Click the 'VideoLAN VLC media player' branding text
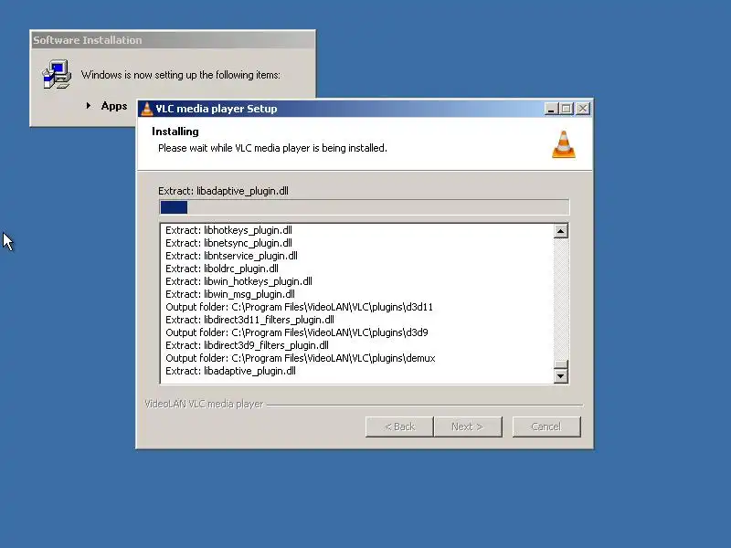Image resolution: width=731 pixels, height=548 pixels. tap(204, 404)
